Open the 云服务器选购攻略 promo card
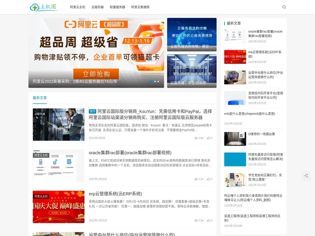 (192, 35)
